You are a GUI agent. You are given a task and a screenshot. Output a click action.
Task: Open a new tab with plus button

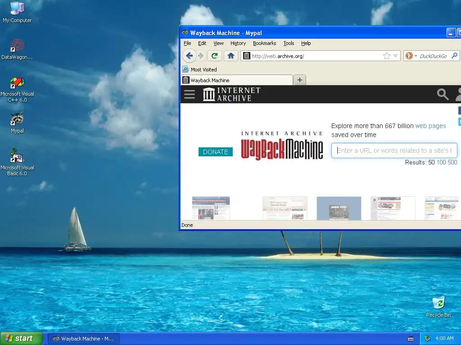pyautogui.click(x=299, y=80)
